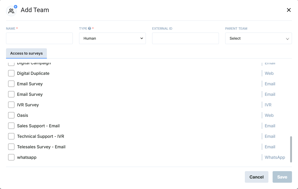Click the survey list scrollbar thumb
Image resolution: width=298 pixels, height=189 pixels.
pyautogui.click(x=291, y=149)
